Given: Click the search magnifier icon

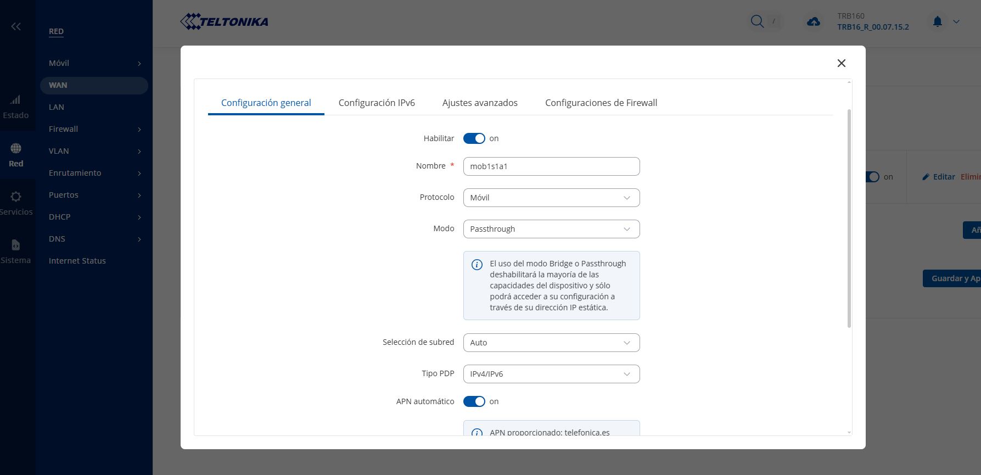Looking at the screenshot, I should [x=757, y=21].
